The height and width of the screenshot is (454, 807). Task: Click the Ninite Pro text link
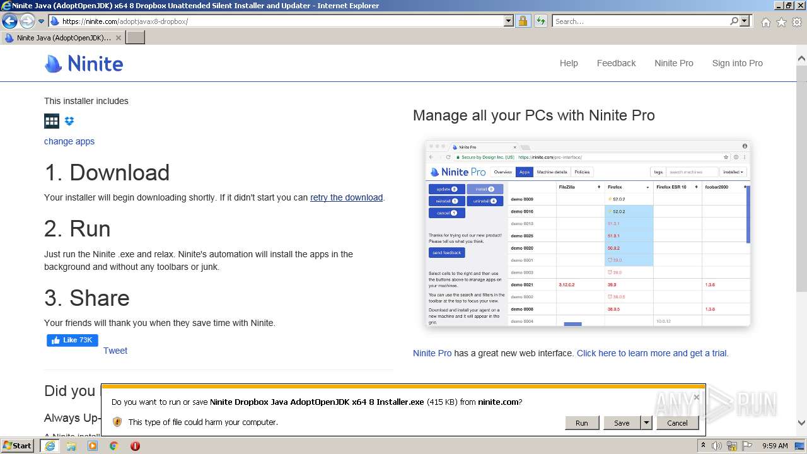(432, 353)
